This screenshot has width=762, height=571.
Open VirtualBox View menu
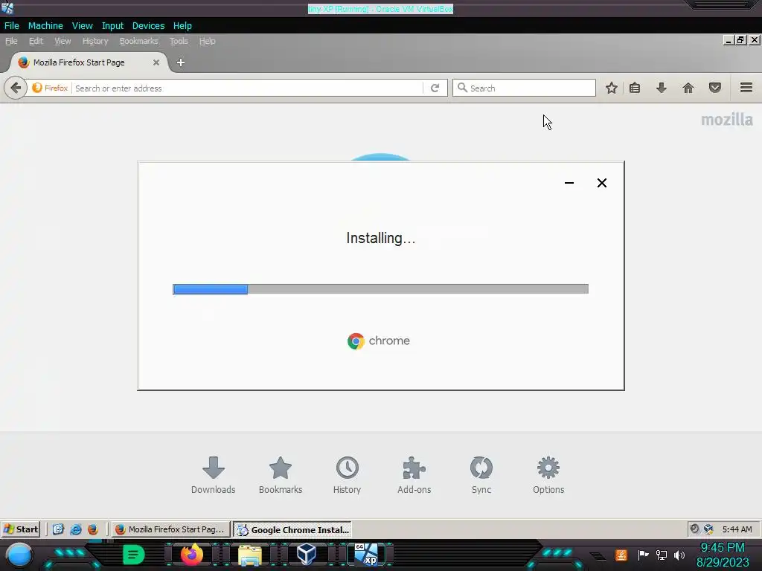(82, 26)
